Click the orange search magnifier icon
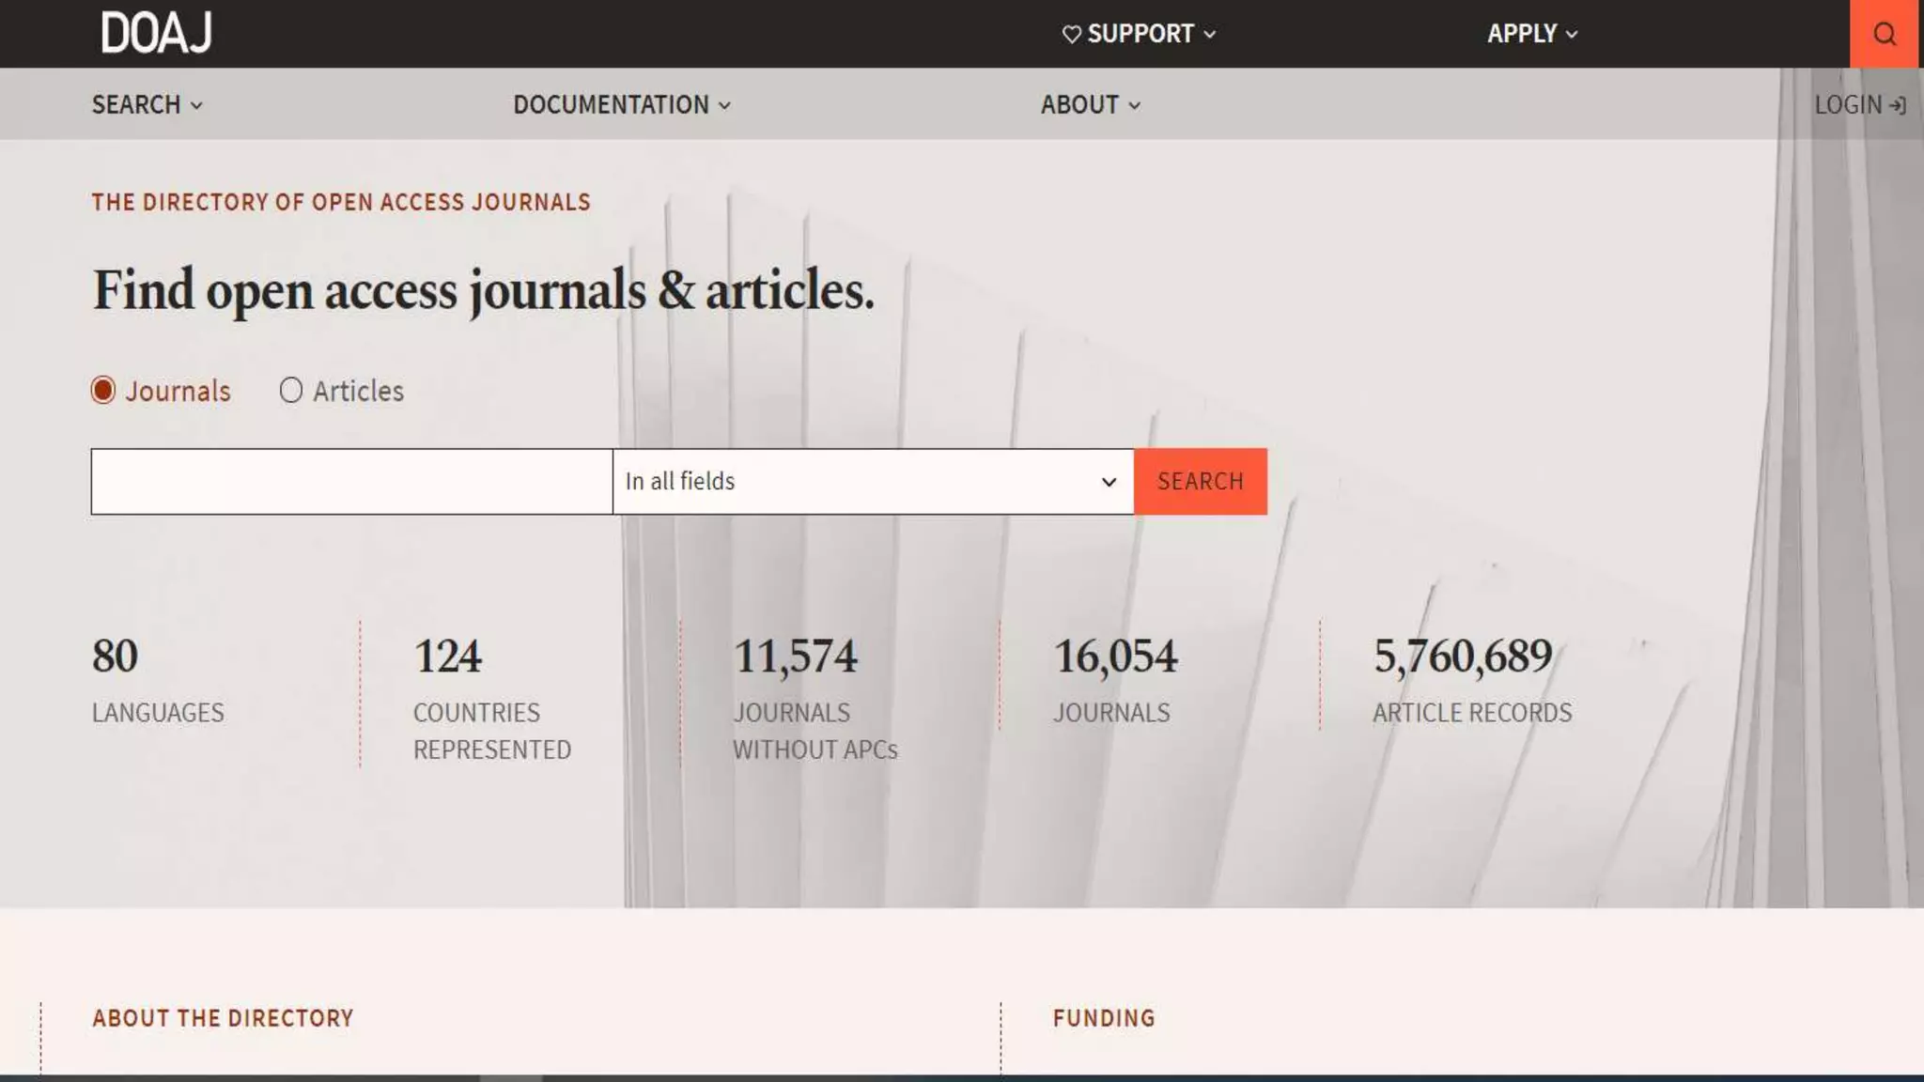The height and width of the screenshot is (1082, 1924). pos(1884,34)
